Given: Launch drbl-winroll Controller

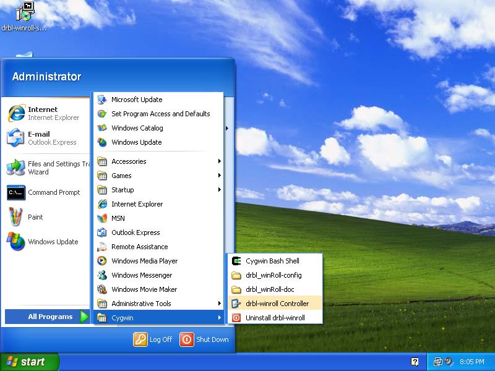Looking at the screenshot, I should (x=277, y=304).
